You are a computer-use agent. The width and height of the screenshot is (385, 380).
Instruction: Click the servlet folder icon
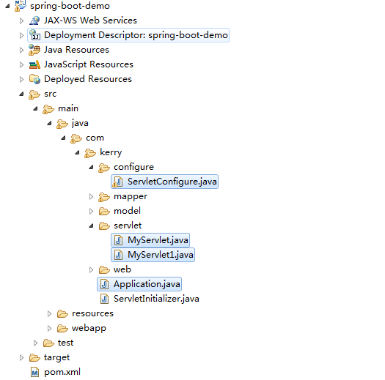click(104, 226)
